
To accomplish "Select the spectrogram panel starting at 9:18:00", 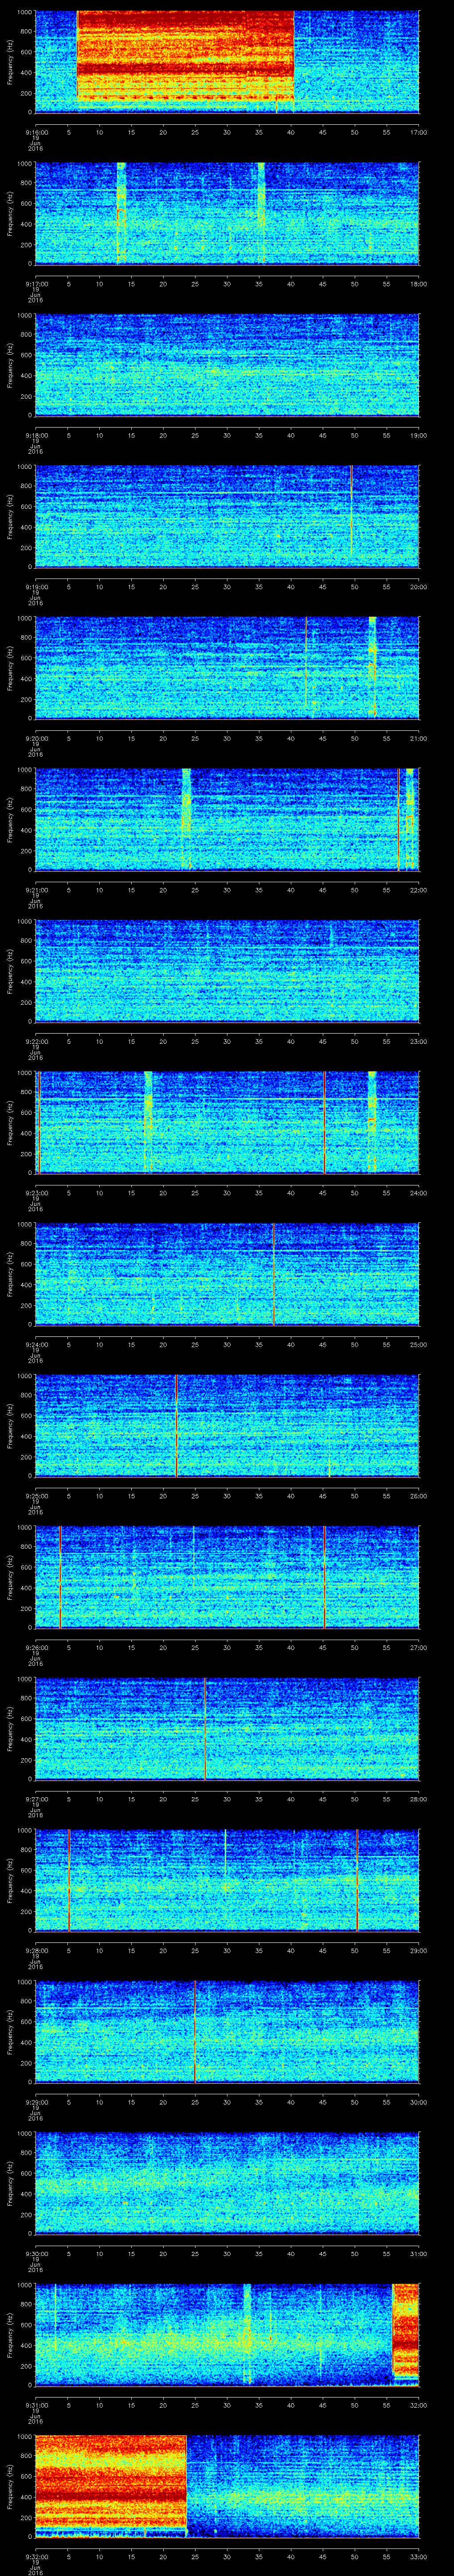I will (x=227, y=365).
